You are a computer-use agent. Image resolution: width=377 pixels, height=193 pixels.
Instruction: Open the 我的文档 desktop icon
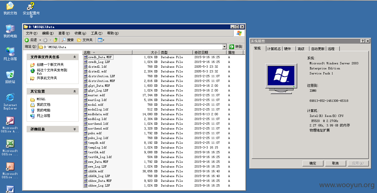pos(10,8)
